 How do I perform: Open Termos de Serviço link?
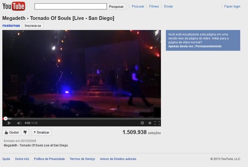click(x=82, y=159)
